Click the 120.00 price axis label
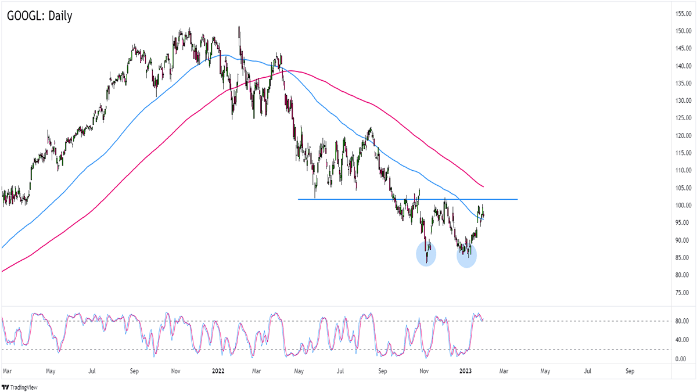Viewport: 697px width, 392px height. click(682, 135)
